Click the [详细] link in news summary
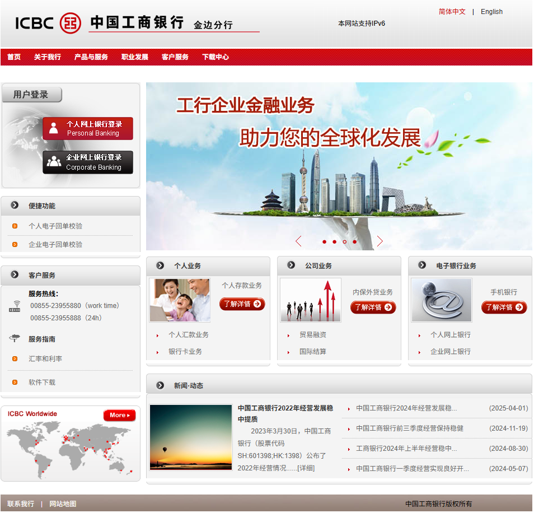Screen dimensions: 534x513 coord(306,468)
